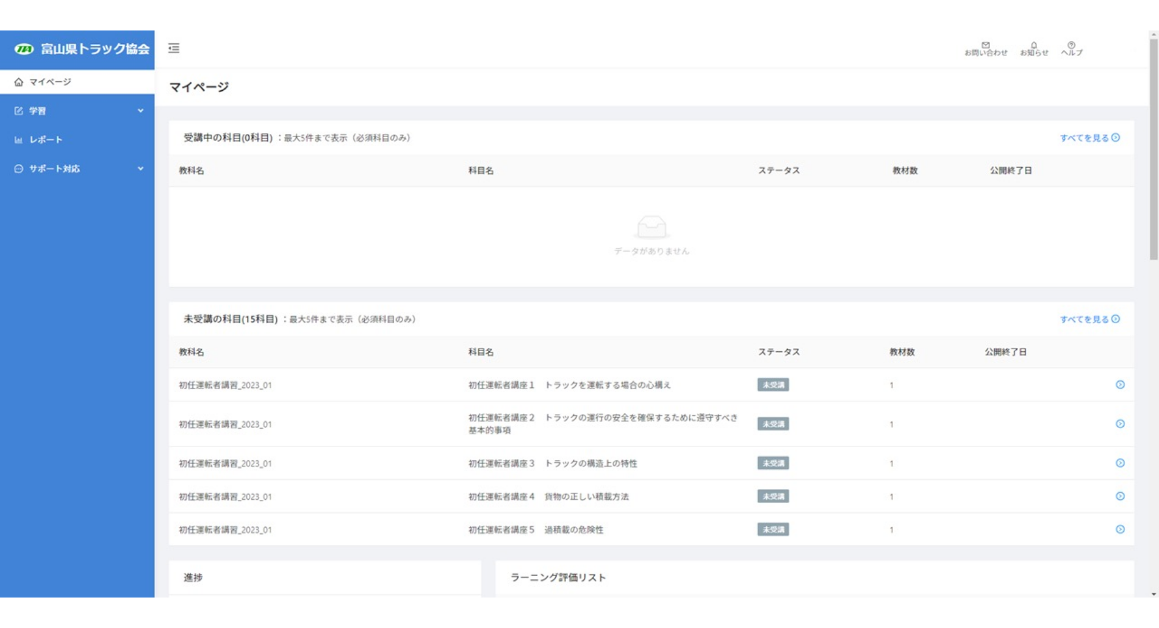Click the scrollbar down arrow
Screen dimensions: 1159x628
[1153, 593]
